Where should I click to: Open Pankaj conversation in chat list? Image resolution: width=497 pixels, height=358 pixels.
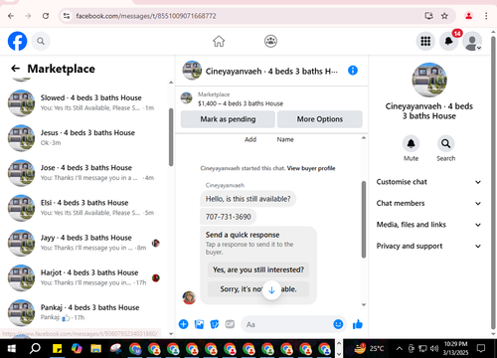[x=84, y=312]
